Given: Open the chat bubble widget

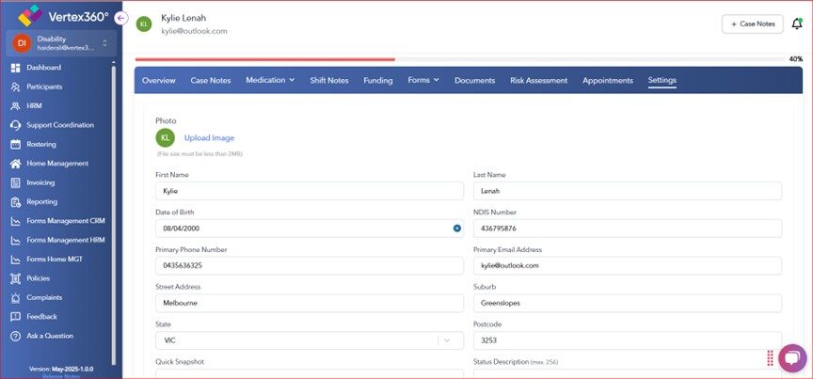Looking at the screenshot, I should pyautogui.click(x=792, y=358).
